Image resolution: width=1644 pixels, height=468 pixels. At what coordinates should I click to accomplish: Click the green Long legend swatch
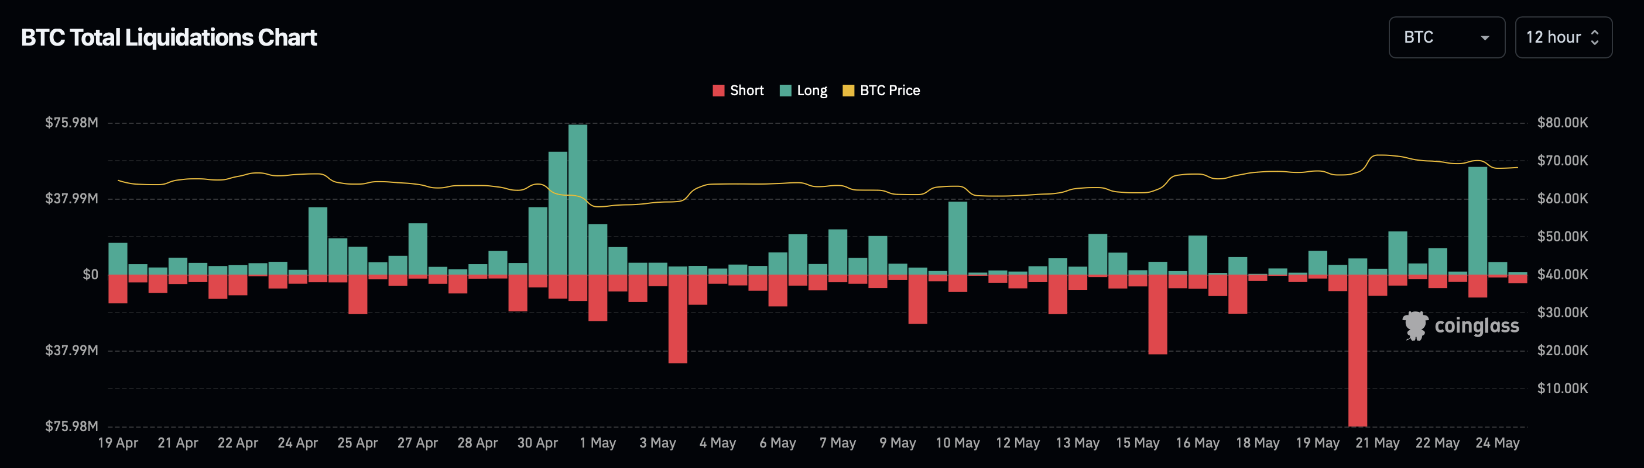(x=785, y=91)
